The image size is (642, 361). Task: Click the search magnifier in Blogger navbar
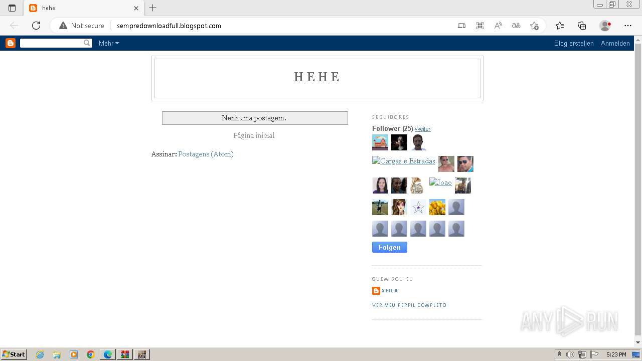(x=87, y=43)
